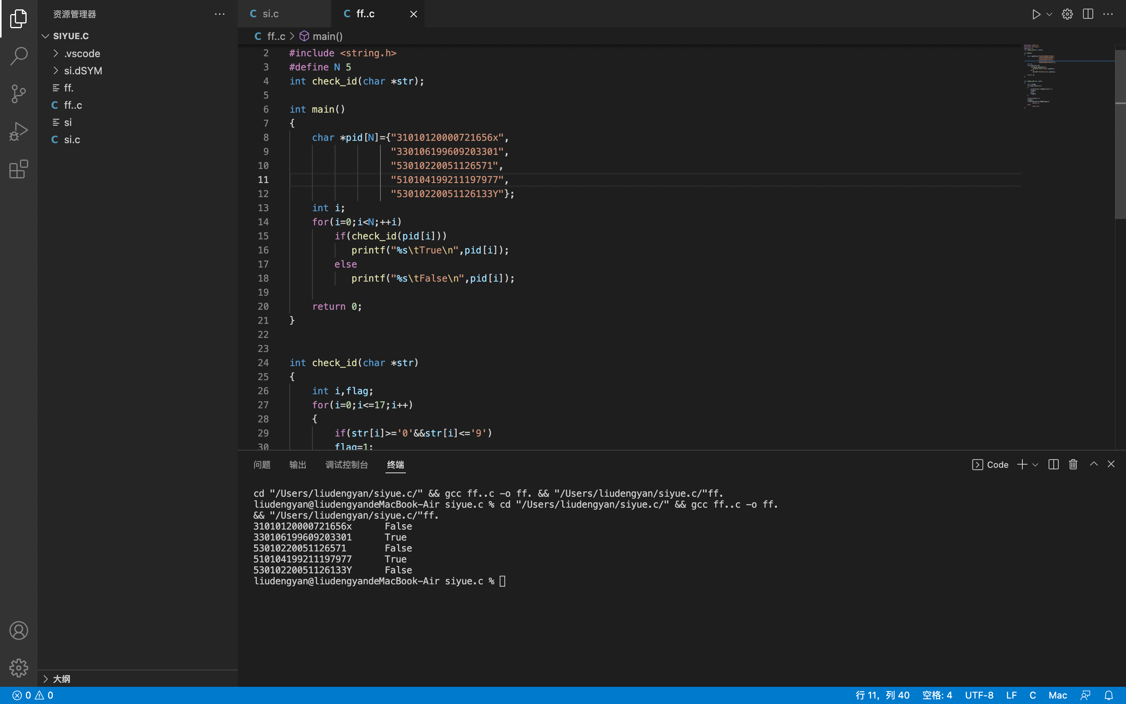The height and width of the screenshot is (704, 1126).
Task: Click the Run Code play button
Action: pyautogui.click(x=1036, y=14)
